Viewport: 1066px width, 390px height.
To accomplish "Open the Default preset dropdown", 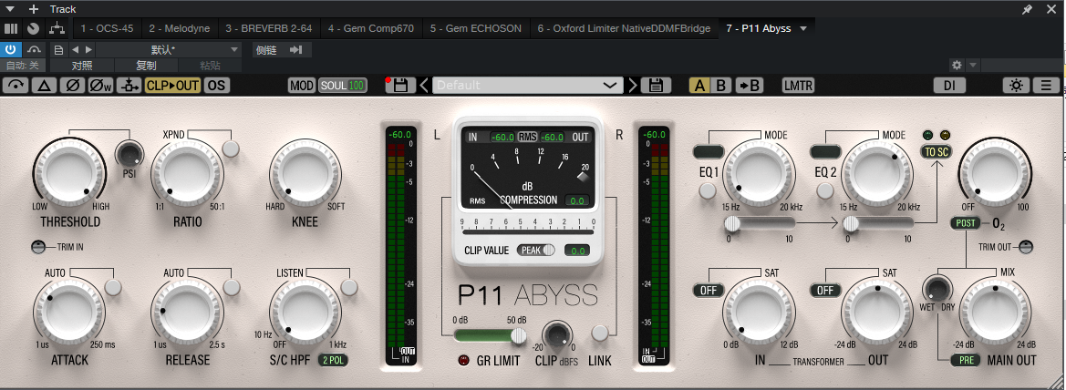I will 528,85.
